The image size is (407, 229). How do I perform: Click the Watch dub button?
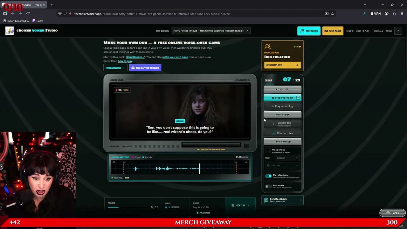pos(282,123)
